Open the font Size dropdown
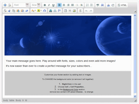The image size is (139, 104). [36, 5]
